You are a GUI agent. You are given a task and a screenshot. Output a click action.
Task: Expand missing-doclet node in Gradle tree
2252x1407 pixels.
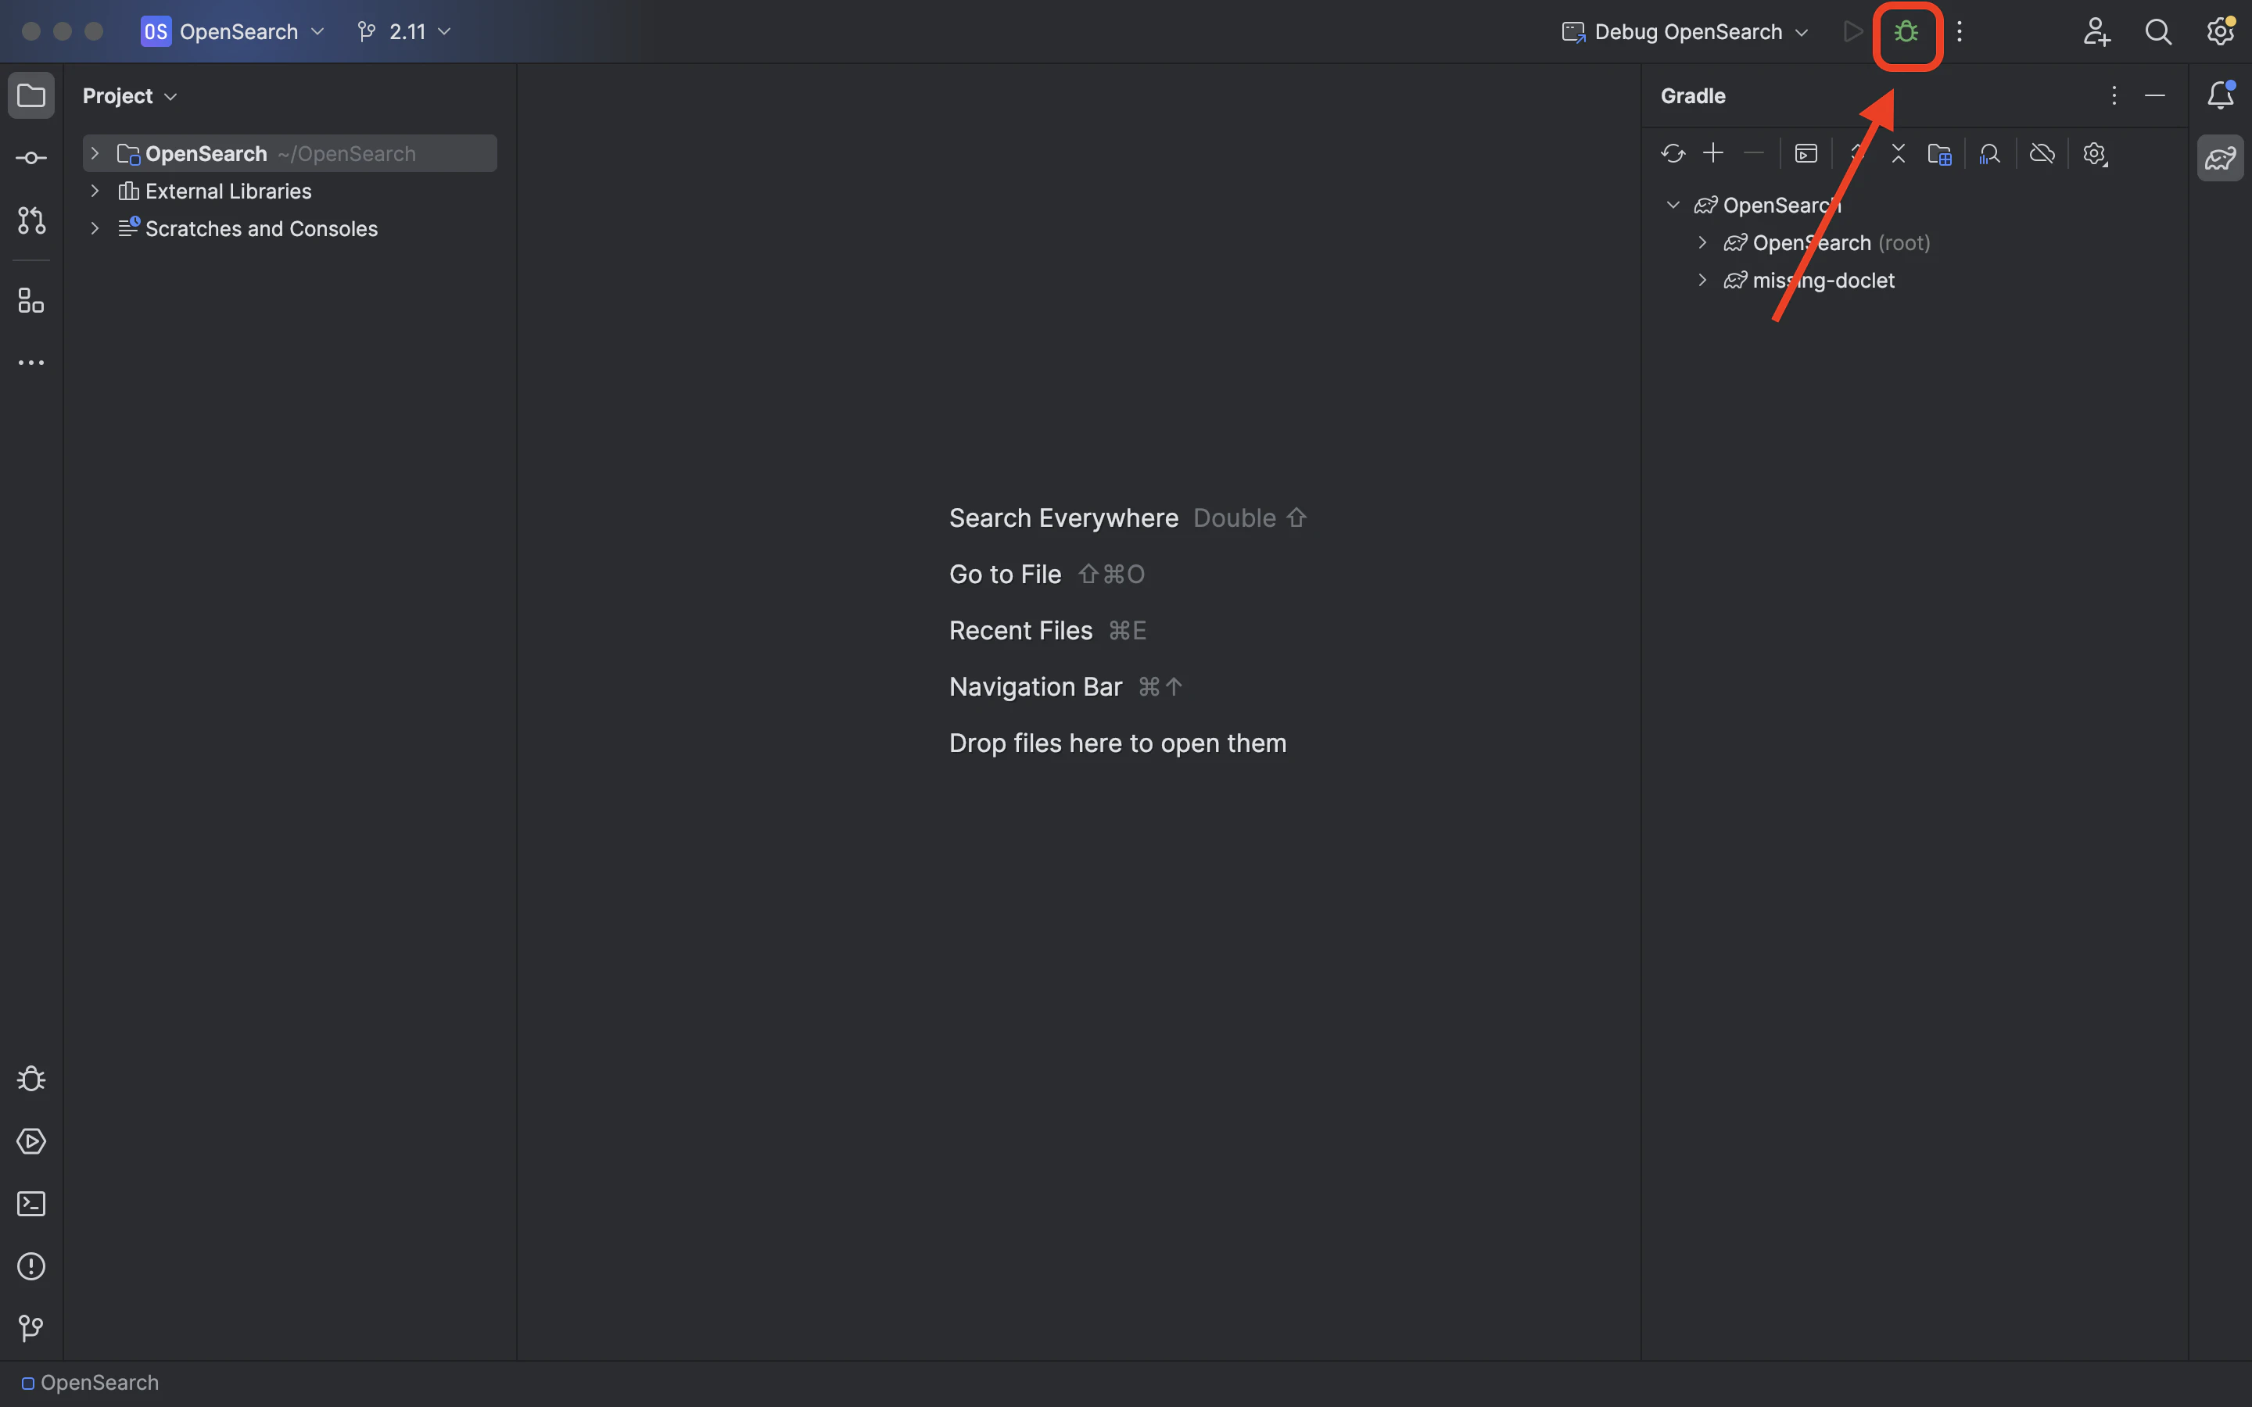pos(1702,280)
